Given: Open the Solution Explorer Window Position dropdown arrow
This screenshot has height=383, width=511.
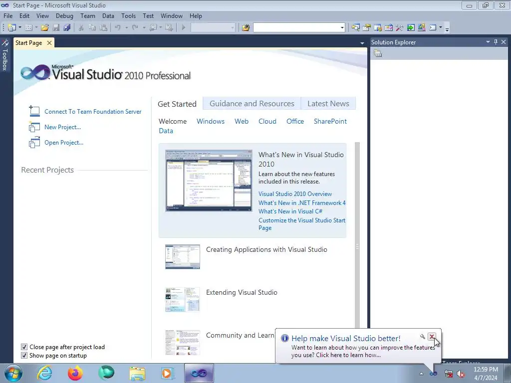Looking at the screenshot, I should [x=488, y=42].
